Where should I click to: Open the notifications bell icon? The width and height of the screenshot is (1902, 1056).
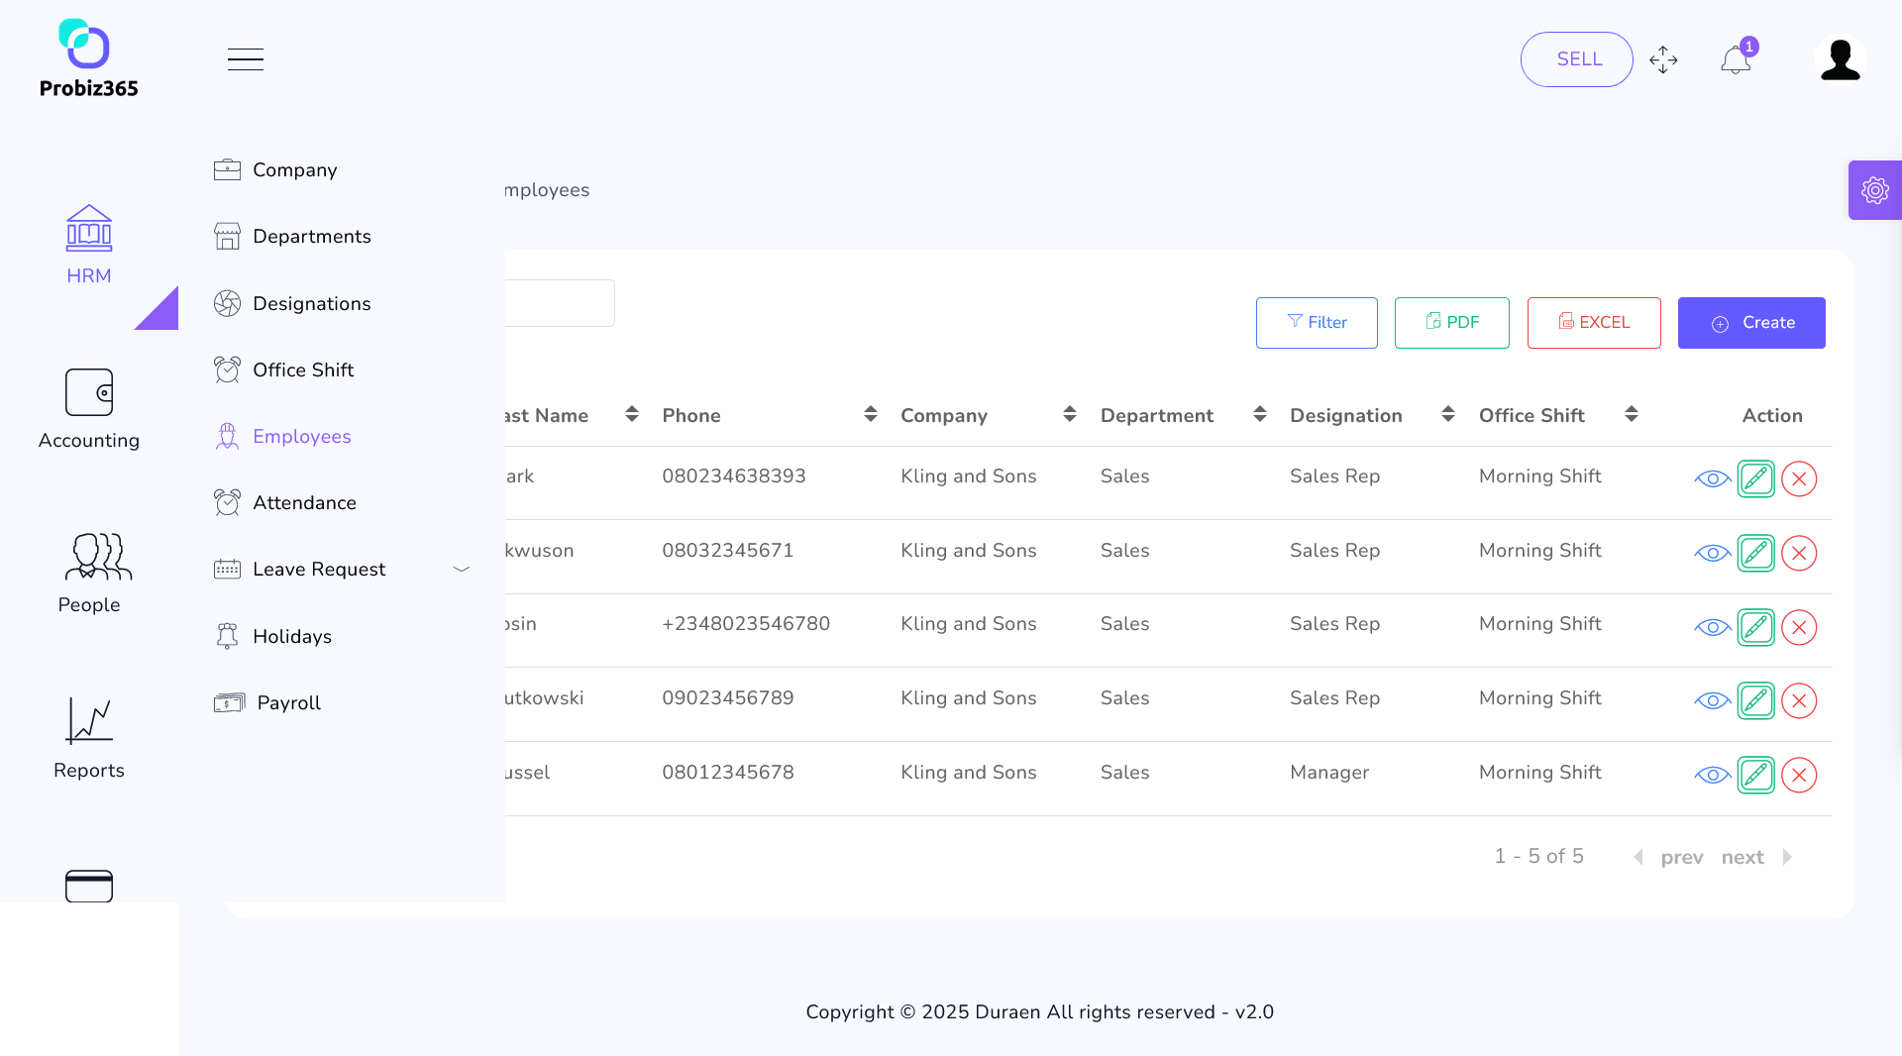(x=1735, y=60)
